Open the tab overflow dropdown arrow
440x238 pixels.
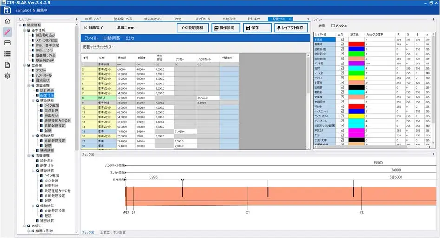point(308,19)
